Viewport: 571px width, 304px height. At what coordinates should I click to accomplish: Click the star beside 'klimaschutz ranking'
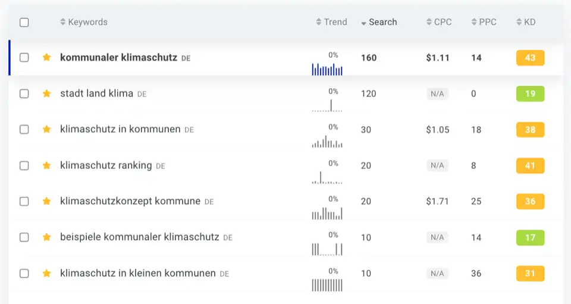point(46,165)
